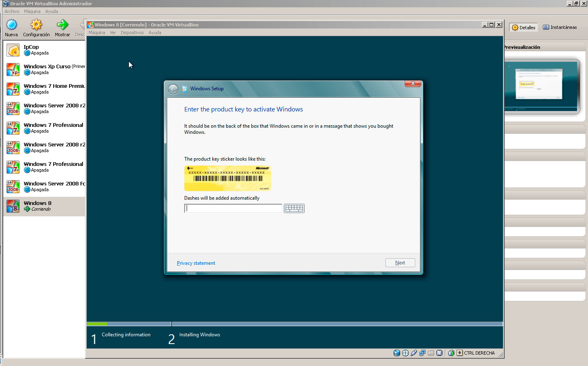Click the VM preview thumbnail
The image size is (588, 366).
pyautogui.click(x=540, y=86)
